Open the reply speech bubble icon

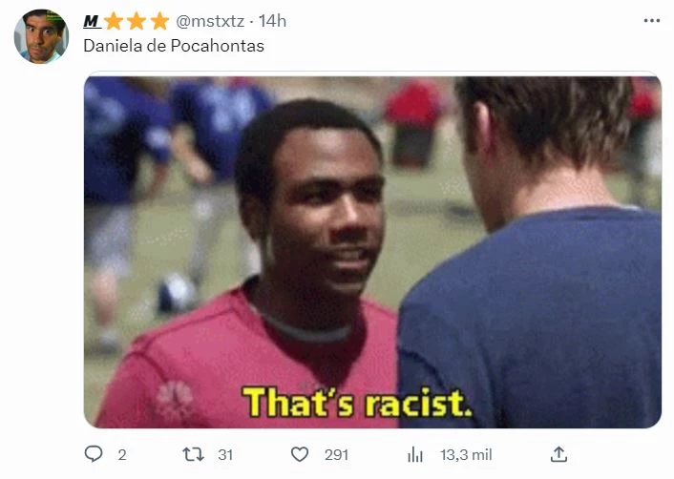(94, 453)
